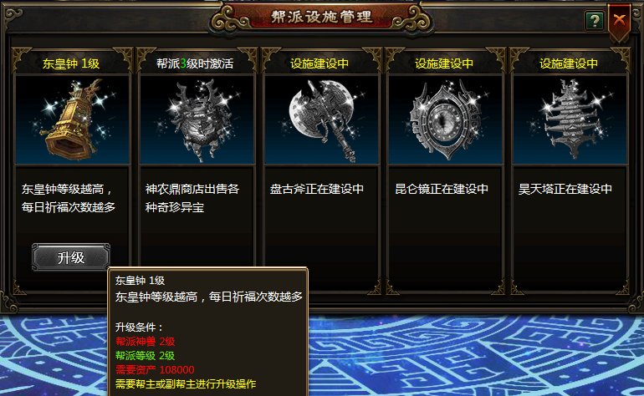Select the 东皇钟 1级 header
This screenshot has width=644, height=396.
pos(71,63)
